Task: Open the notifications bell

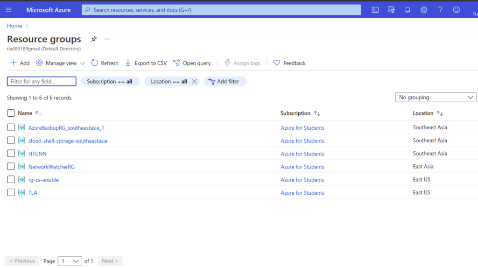Action: click(408, 10)
